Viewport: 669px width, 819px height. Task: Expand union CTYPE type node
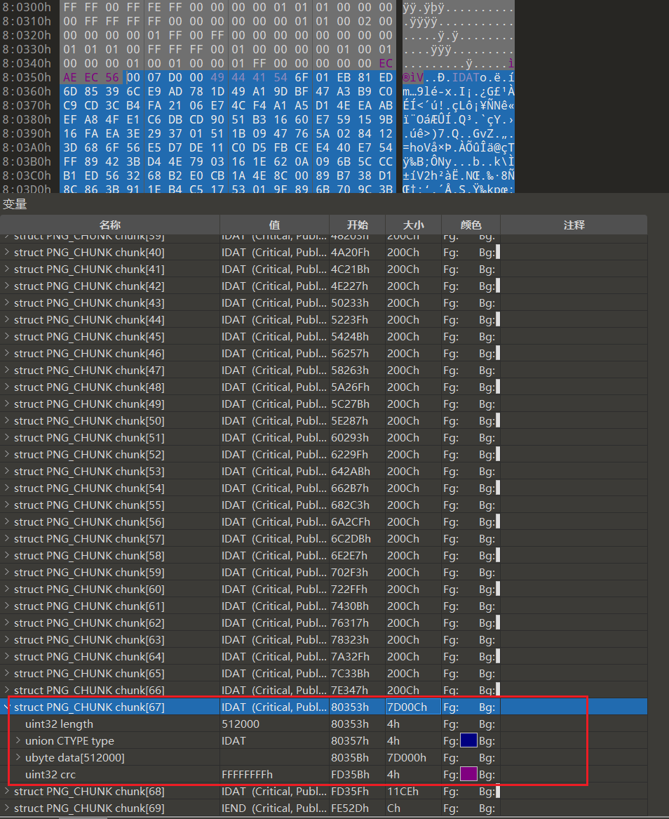[x=18, y=740]
